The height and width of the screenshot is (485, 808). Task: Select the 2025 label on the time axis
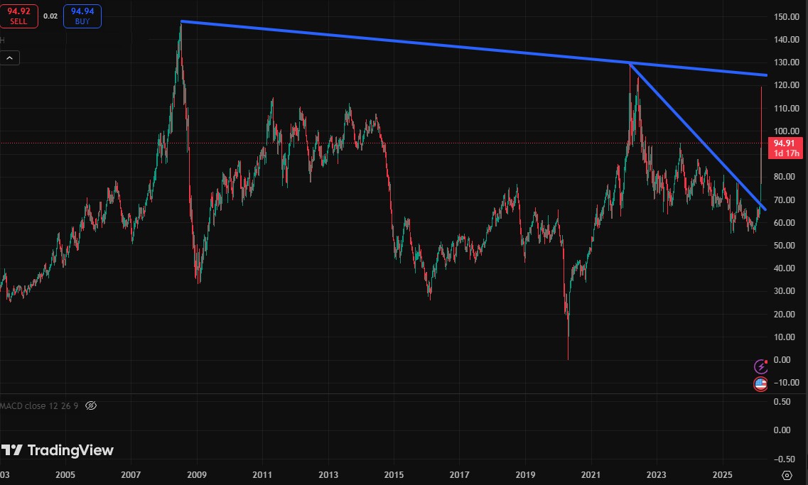722,475
